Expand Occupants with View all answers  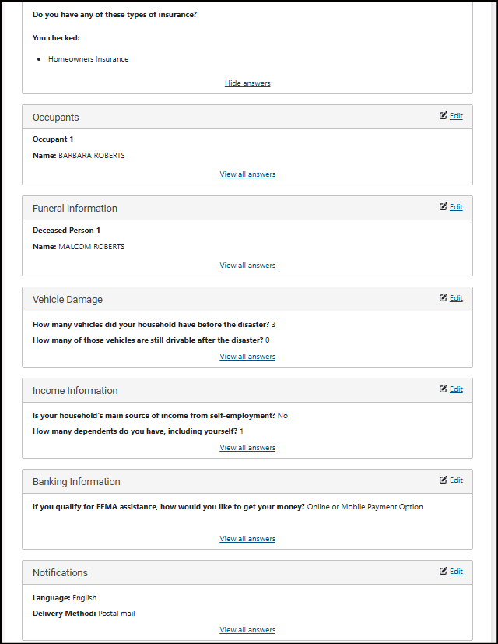(247, 174)
